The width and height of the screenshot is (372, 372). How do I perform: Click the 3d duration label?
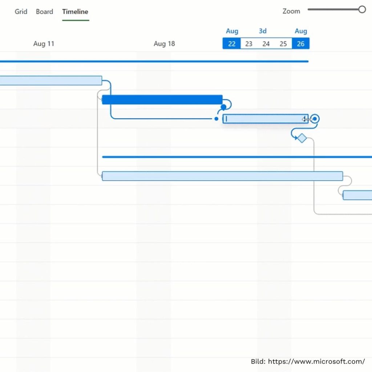[x=262, y=31]
